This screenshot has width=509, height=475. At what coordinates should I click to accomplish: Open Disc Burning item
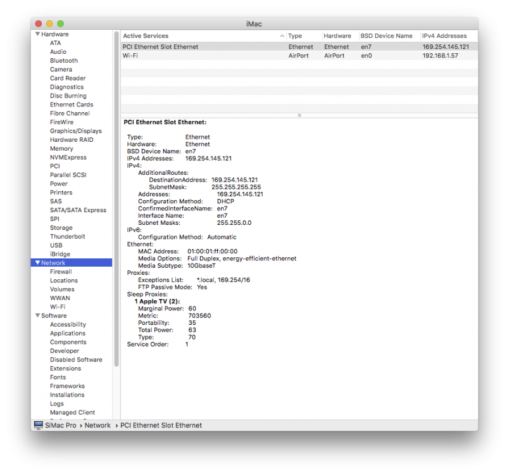coord(68,96)
